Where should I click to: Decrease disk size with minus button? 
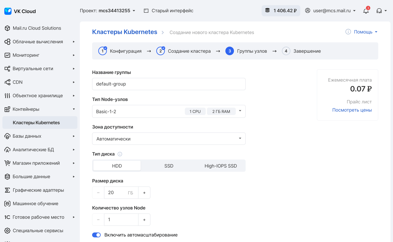click(x=98, y=193)
